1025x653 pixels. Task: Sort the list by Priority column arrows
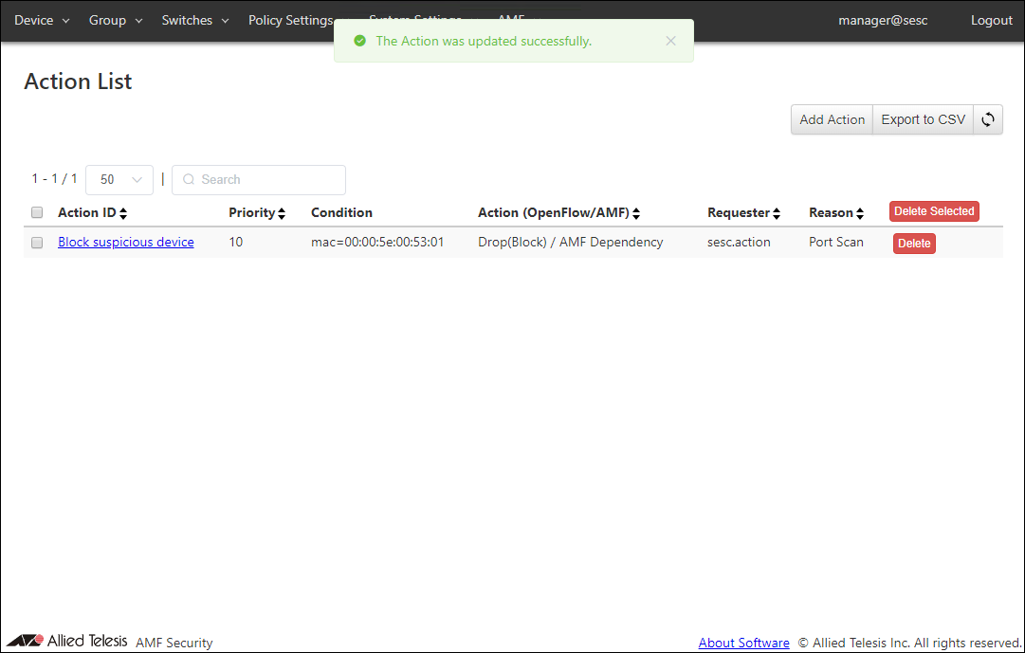tap(282, 213)
